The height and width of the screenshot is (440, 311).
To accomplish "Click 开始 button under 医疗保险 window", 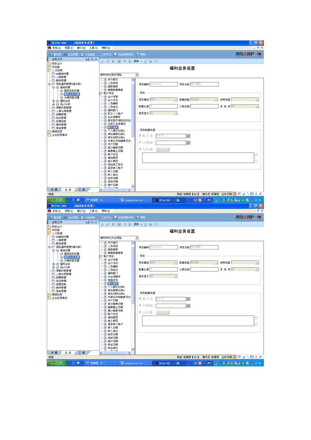I will [57, 200].
